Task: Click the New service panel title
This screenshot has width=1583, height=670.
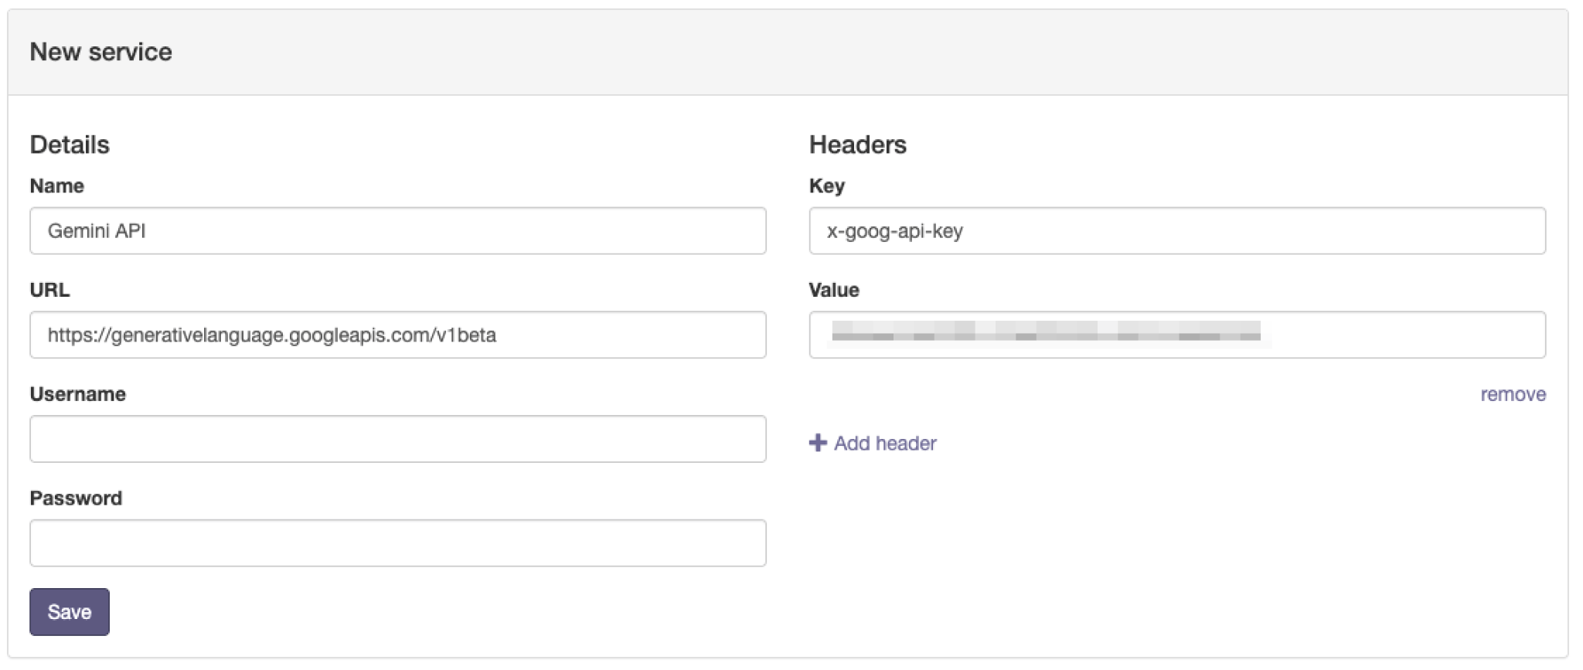Action: pos(101,52)
